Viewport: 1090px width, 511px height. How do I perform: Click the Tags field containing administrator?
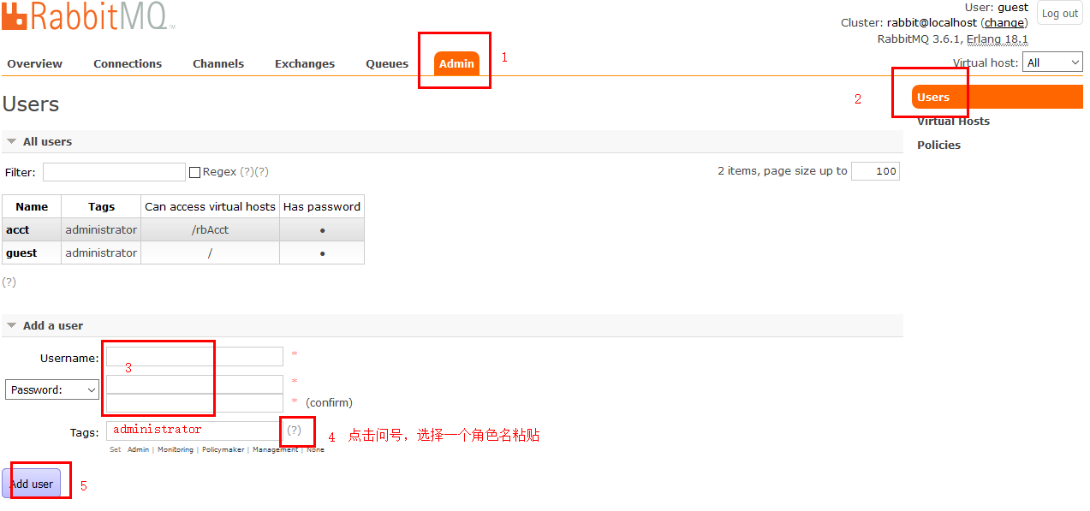point(193,431)
